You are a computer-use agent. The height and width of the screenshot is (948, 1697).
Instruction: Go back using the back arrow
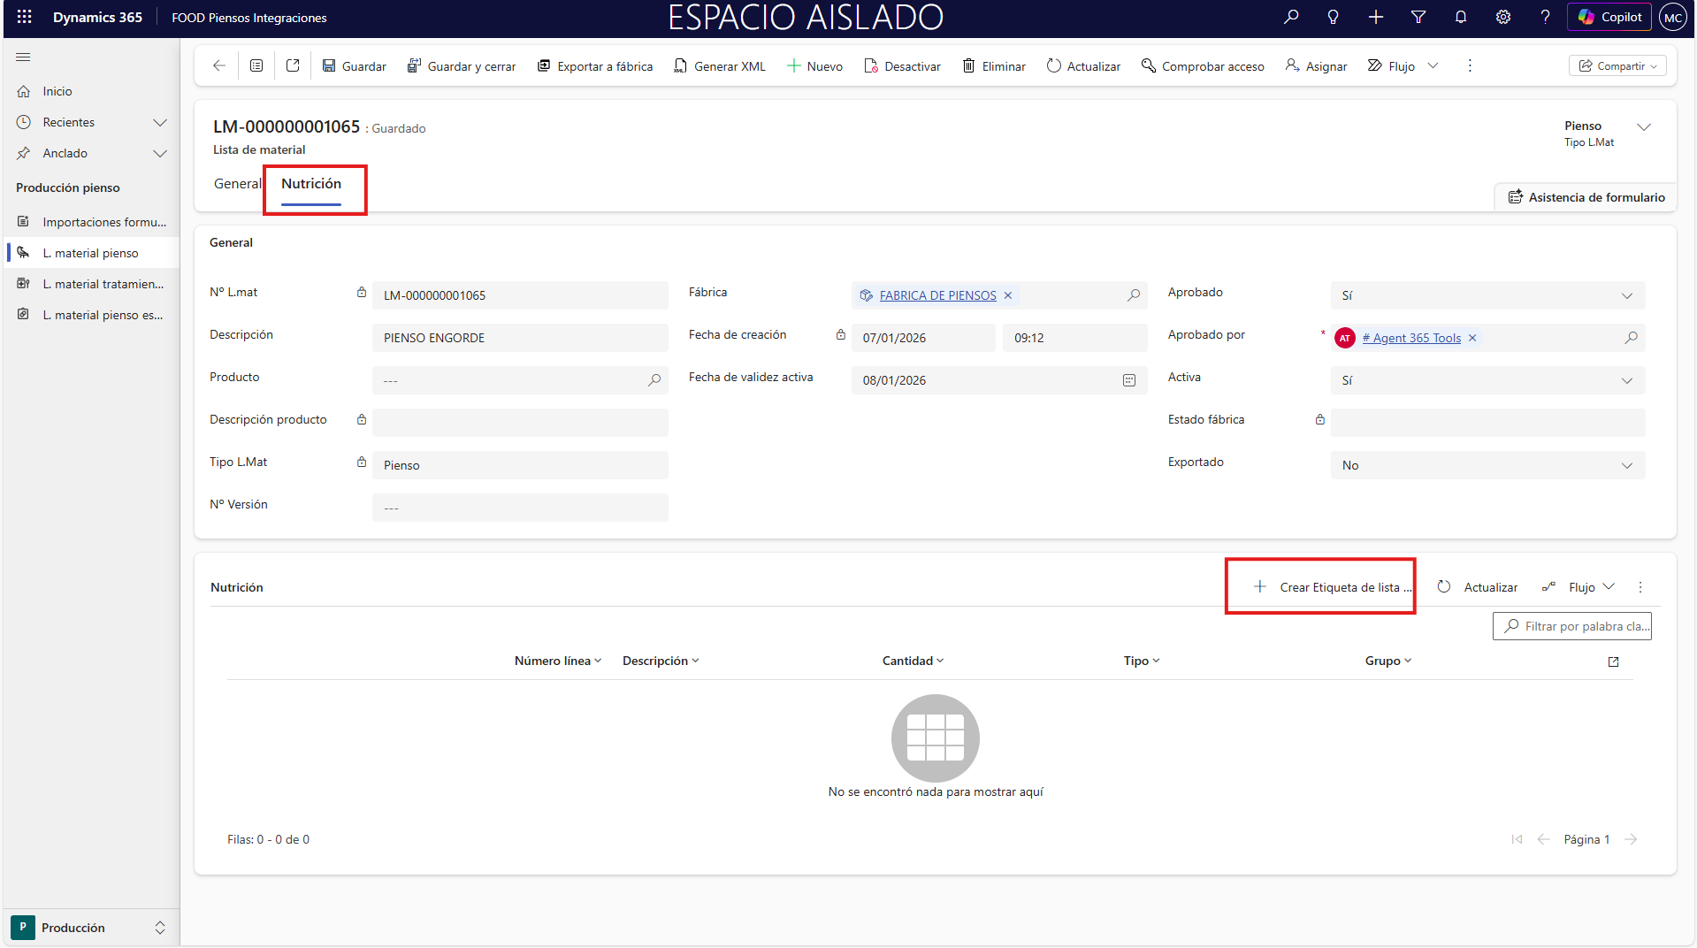[x=219, y=65]
